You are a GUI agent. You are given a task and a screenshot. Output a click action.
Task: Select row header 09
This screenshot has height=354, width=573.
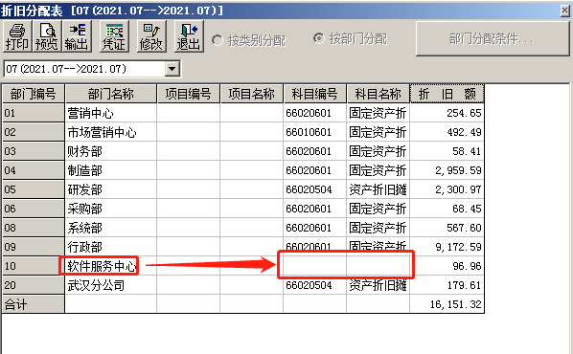click(x=34, y=247)
